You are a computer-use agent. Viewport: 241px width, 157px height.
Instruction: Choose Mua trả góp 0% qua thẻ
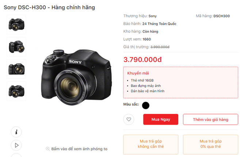(x=211, y=145)
